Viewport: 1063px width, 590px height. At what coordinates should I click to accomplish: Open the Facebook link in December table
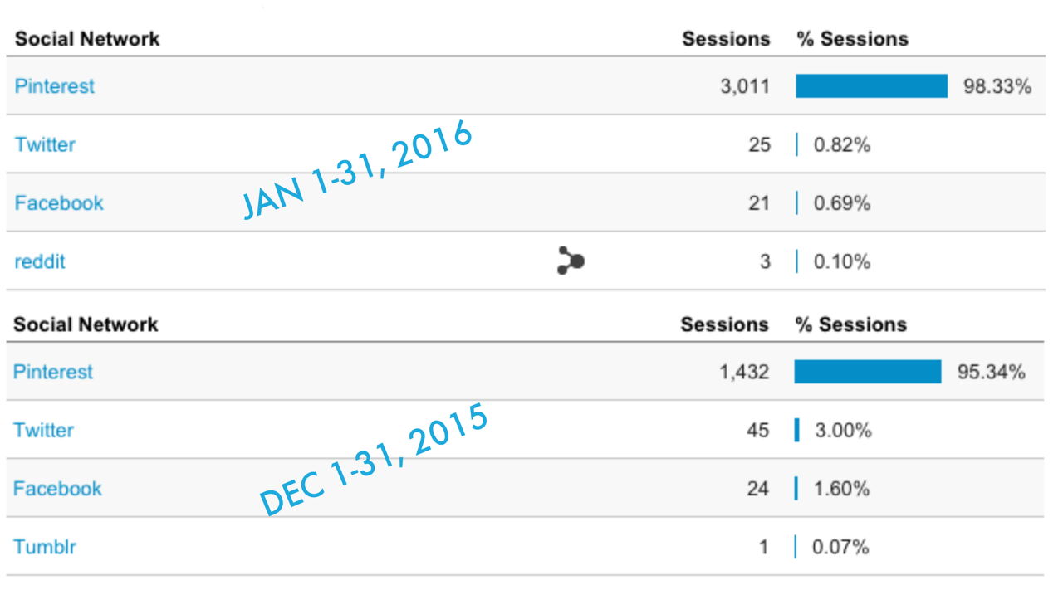(x=57, y=489)
